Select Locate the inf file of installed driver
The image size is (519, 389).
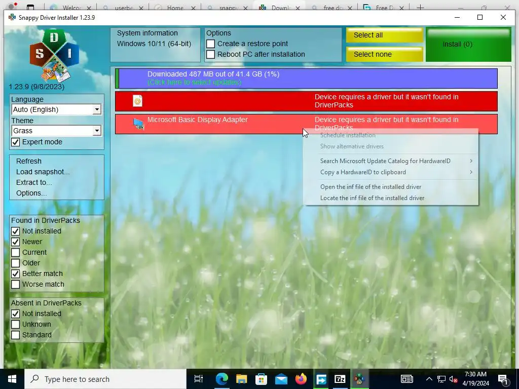[x=391, y=198]
